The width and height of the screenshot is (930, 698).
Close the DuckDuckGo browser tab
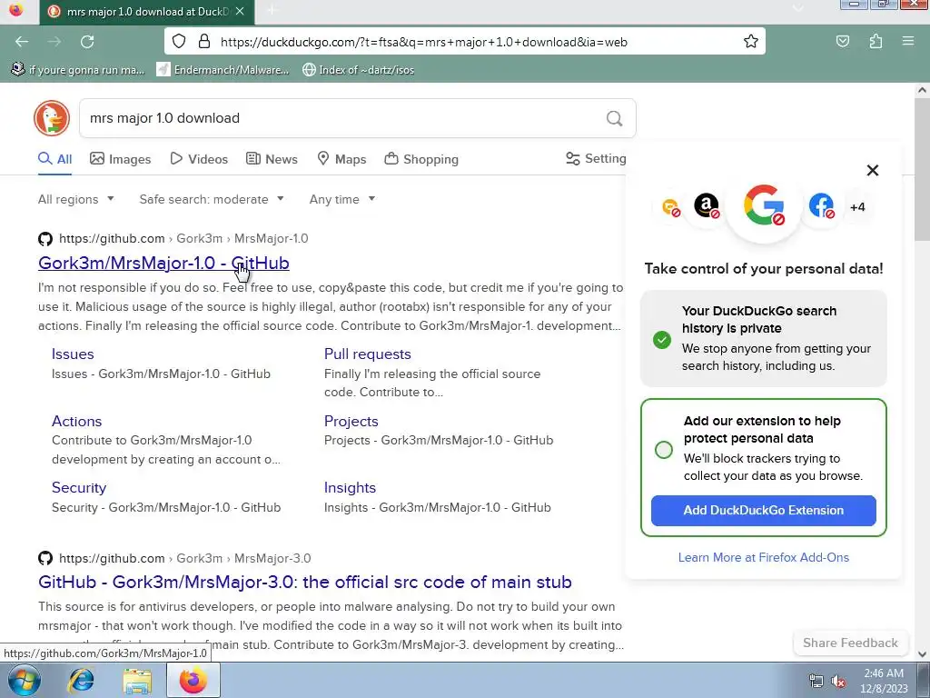coord(240,11)
